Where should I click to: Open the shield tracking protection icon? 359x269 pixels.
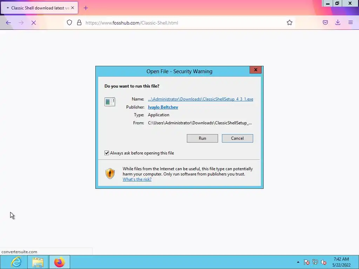tap(69, 22)
